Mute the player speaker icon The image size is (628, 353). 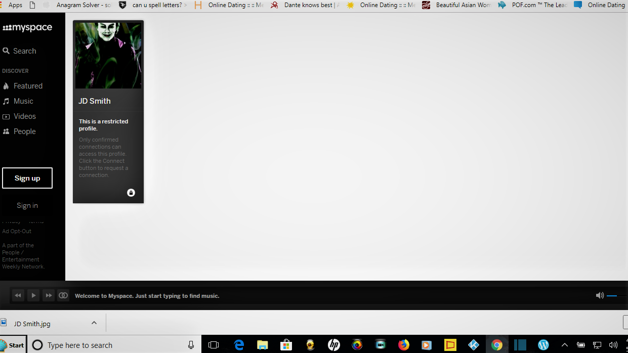point(600,295)
